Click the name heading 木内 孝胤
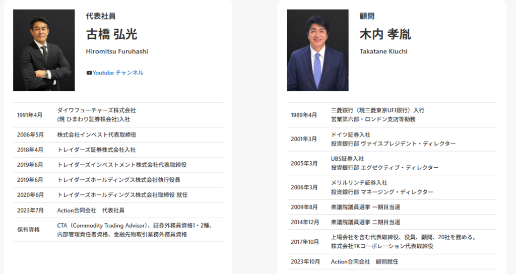The image size is (516, 274). (x=385, y=34)
